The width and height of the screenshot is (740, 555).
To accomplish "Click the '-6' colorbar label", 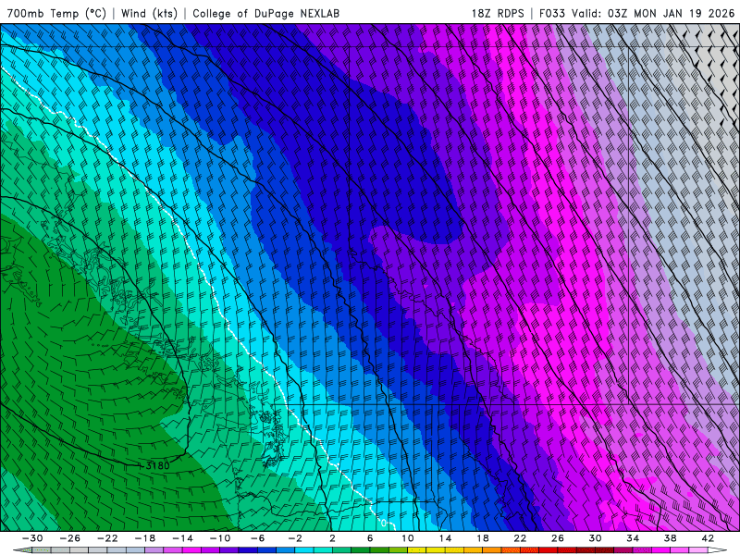I will [258, 538].
